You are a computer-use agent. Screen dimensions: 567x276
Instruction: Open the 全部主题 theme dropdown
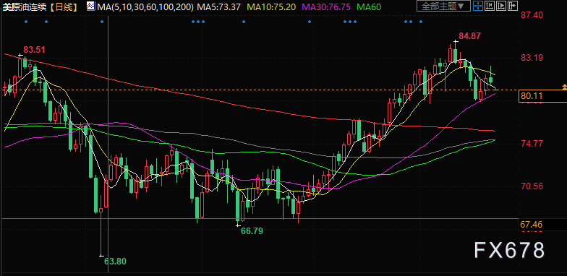[444, 6]
